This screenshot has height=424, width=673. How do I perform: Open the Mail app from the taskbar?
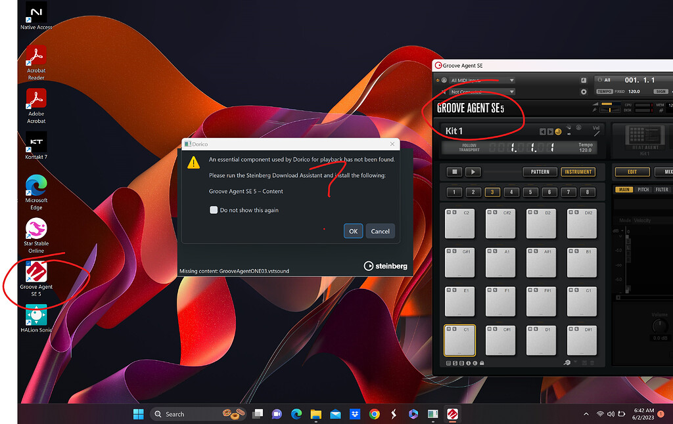335,413
